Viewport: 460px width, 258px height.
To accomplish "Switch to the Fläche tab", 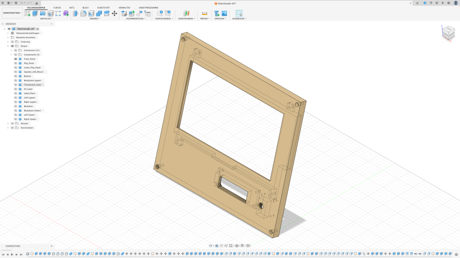I will pos(57,8).
